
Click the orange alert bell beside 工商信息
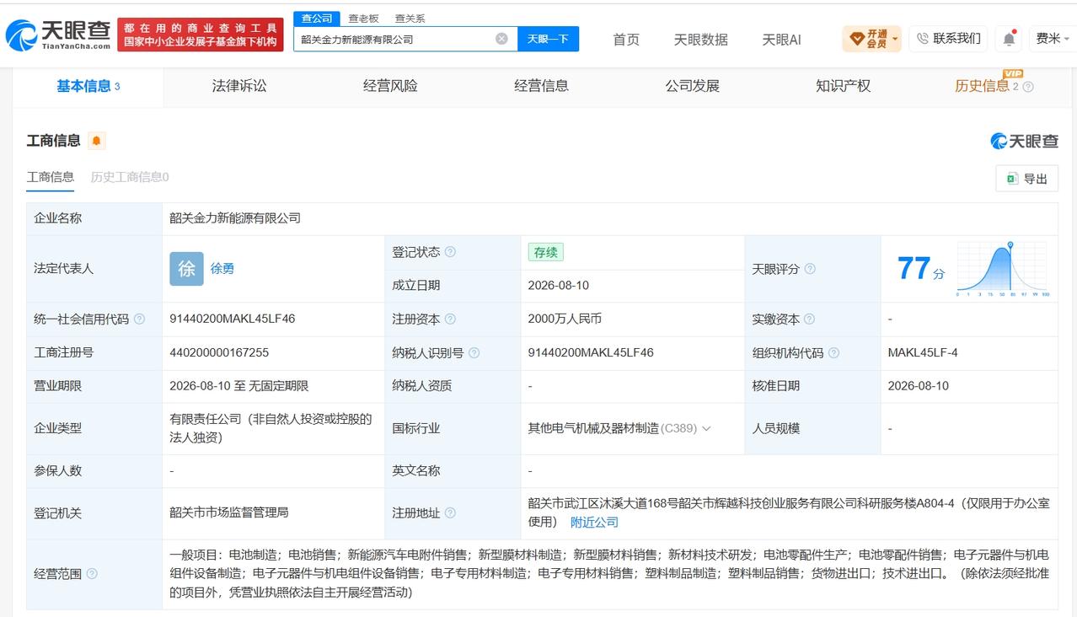coord(96,141)
